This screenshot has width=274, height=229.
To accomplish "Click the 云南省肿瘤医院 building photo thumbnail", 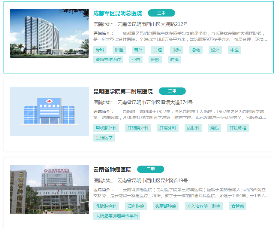I will [x=49, y=189].
